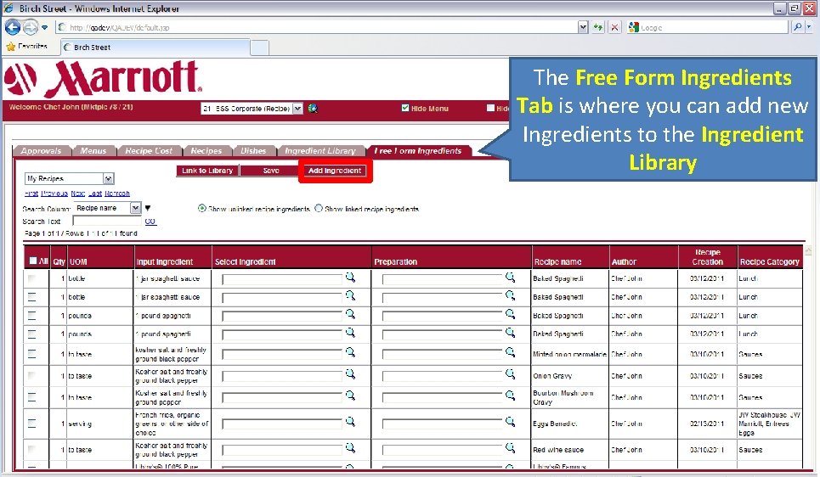
Task: Switch to the Menus tab
Action: point(93,151)
